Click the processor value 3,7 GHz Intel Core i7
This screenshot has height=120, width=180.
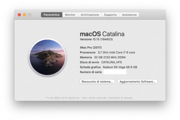coord(112,52)
